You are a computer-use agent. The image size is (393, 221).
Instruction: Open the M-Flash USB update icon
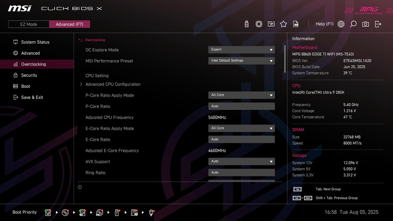click(x=247, y=24)
